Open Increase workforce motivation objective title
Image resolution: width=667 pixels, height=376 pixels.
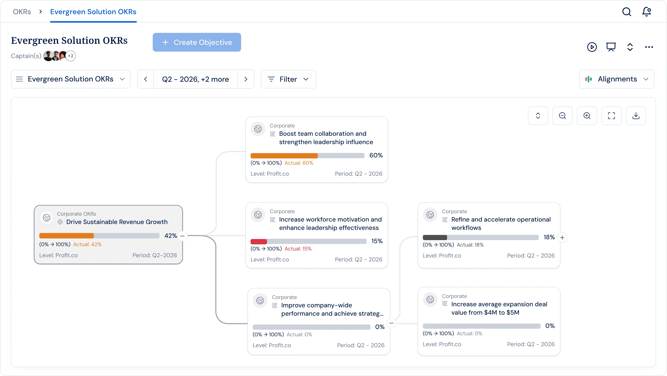tap(330, 223)
